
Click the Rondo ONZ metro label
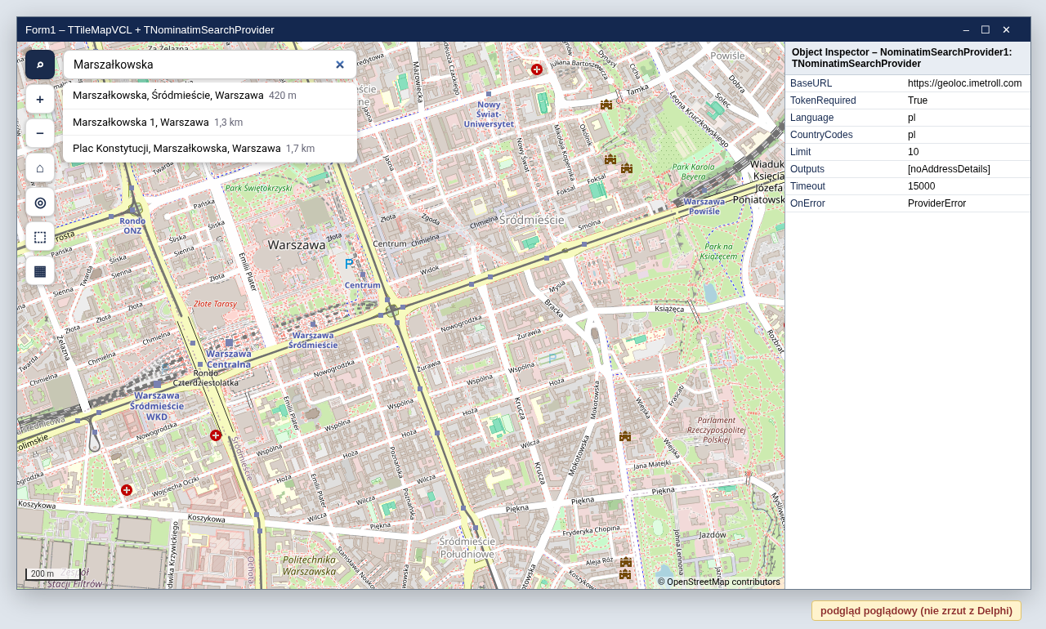point(132,225)
